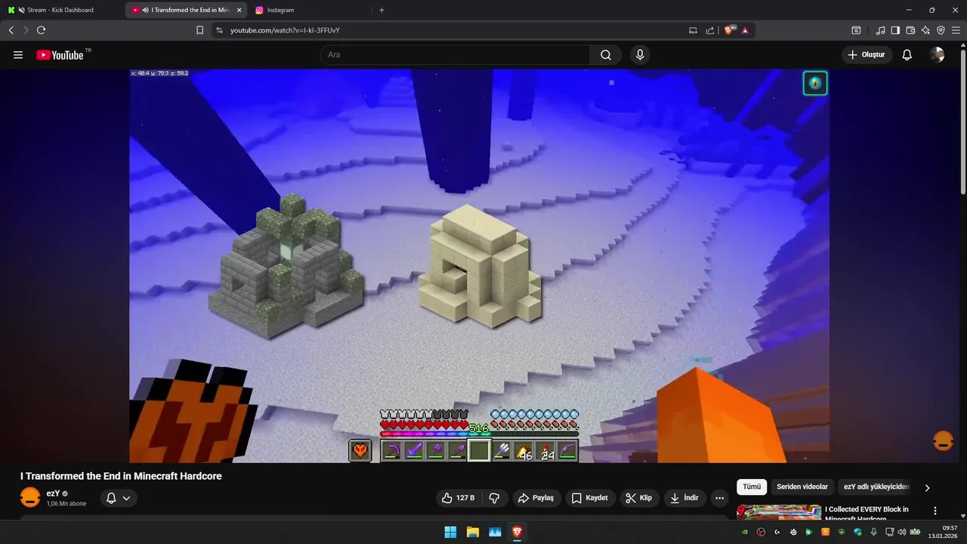Open the tab search icon in toolbar
967x544 pixels.
coord(856,30)
